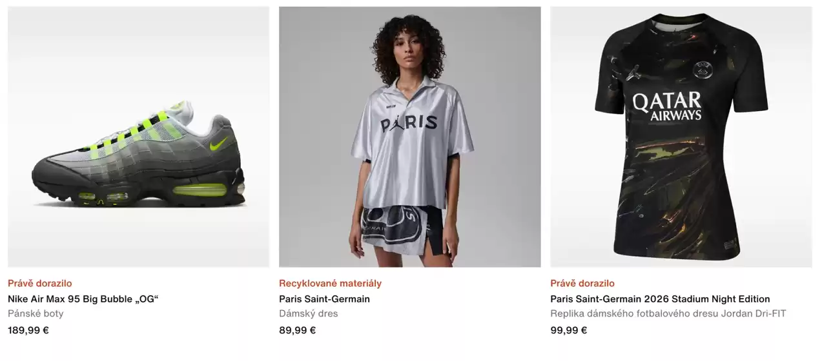This screenshot has height=361, width=822.
Task: Click the Pánské boty subtitle
Action: (x=36, y=314)
